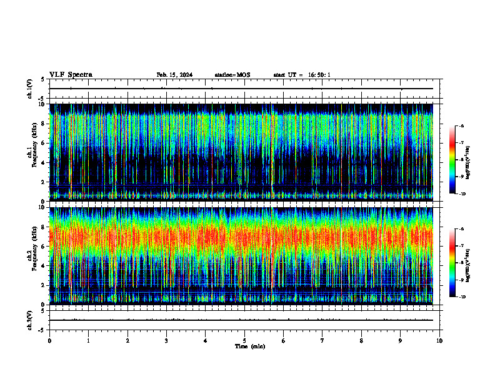Click the "VLF Spectra" title text

[71, 75]
